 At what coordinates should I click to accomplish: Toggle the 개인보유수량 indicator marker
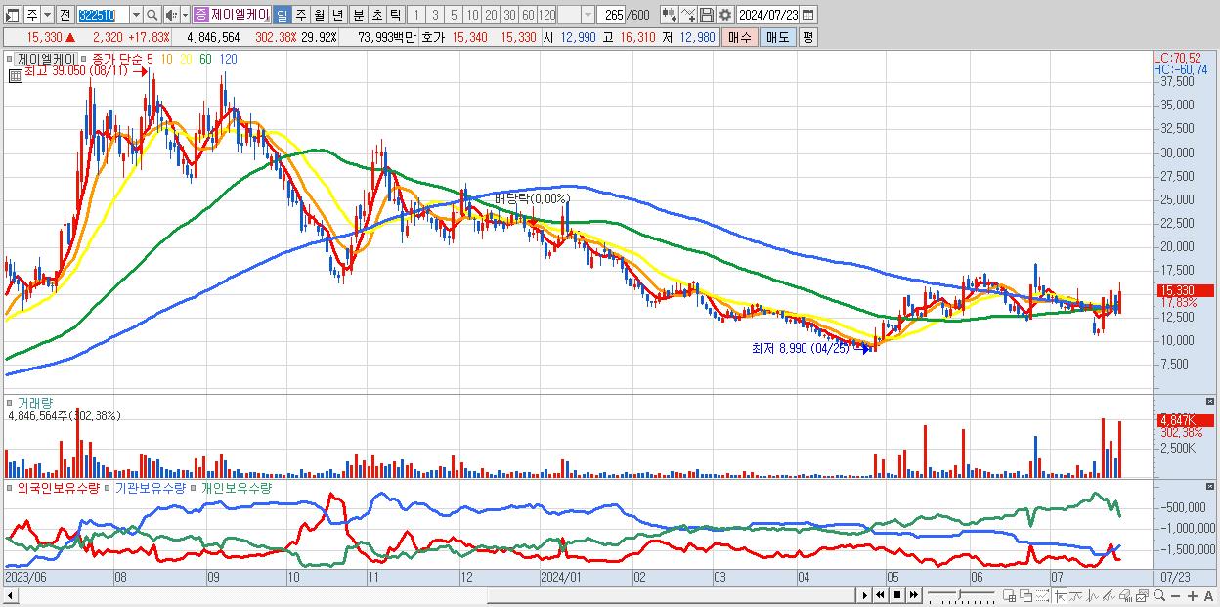195,488
